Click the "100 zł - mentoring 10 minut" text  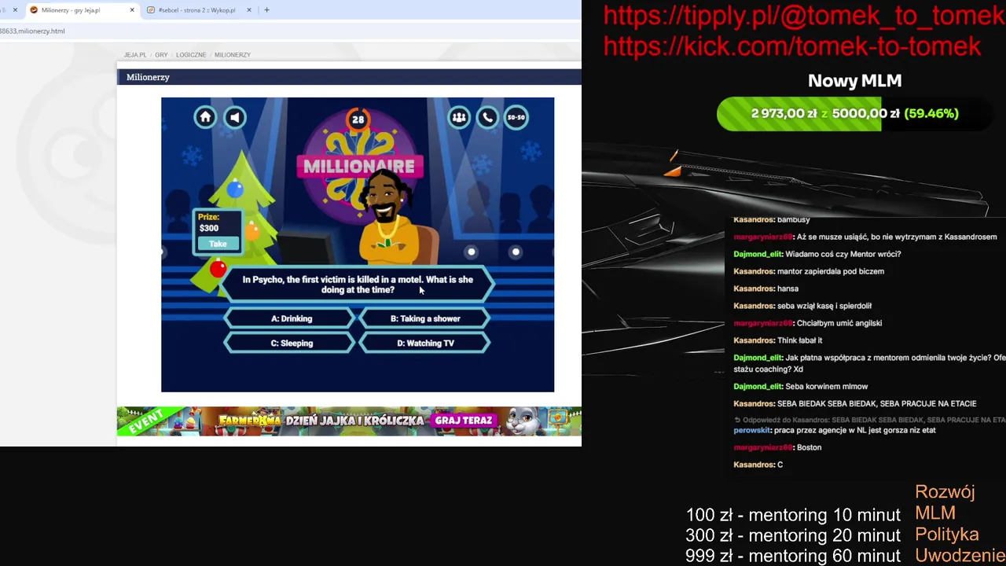coord(793,515)
